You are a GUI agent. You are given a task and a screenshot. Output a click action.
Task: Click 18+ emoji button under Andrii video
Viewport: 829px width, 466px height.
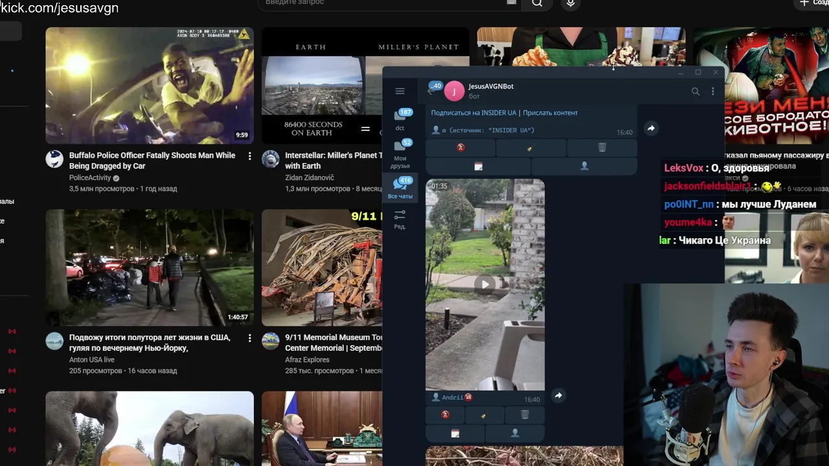click(x=445, y=415)
